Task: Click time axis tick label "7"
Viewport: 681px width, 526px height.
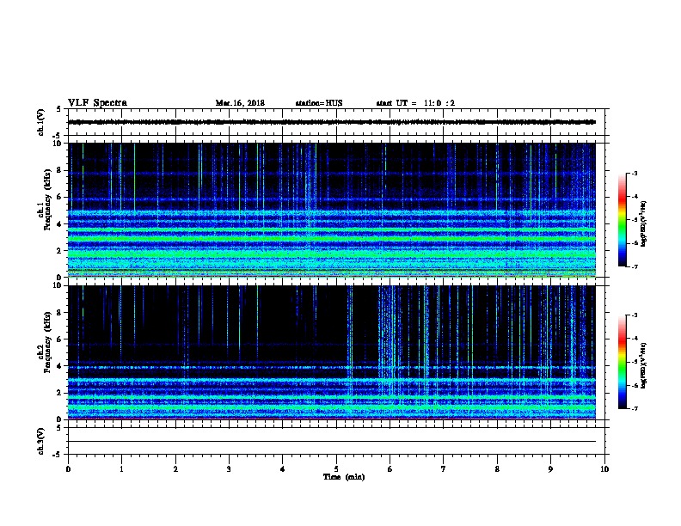Action: click(x=444, y=469)
